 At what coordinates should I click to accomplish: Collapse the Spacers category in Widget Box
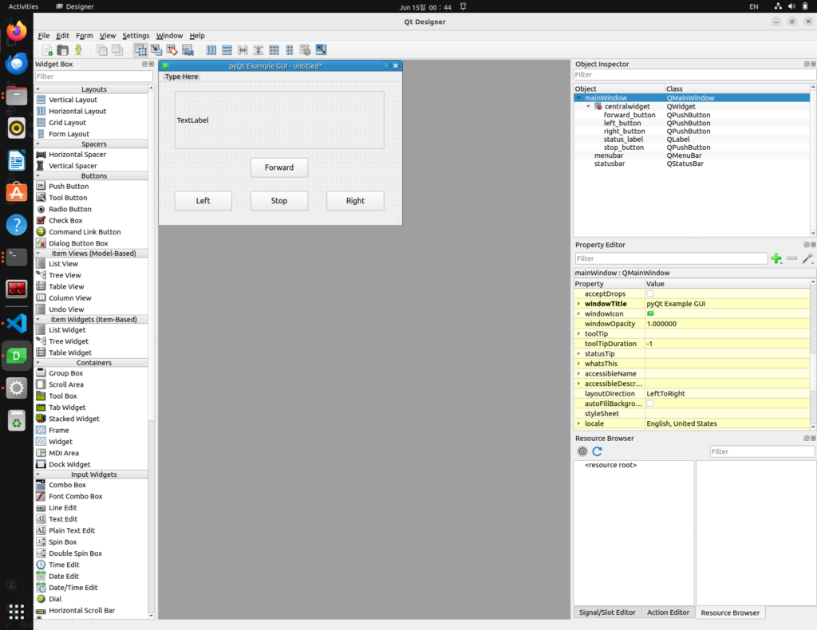pyautogui.click(x=38, y=144)
